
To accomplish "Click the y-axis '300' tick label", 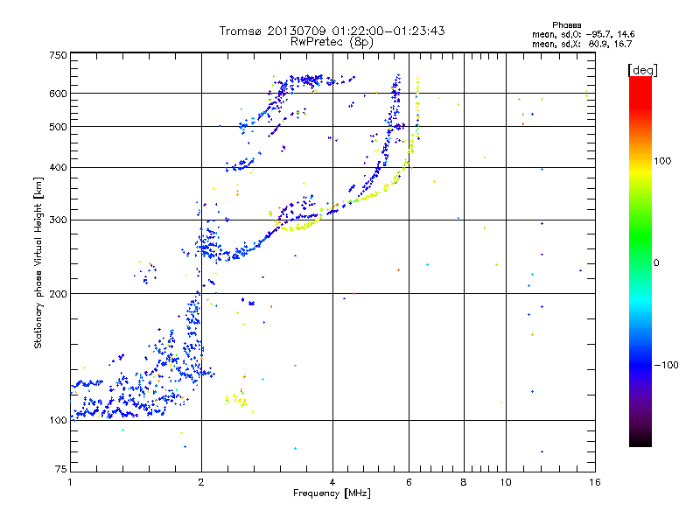I will (x=59, y=220).
